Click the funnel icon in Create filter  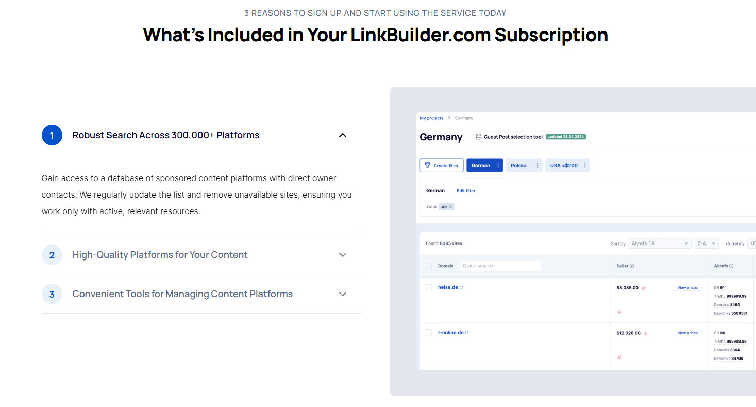click(x=427, y=166)
